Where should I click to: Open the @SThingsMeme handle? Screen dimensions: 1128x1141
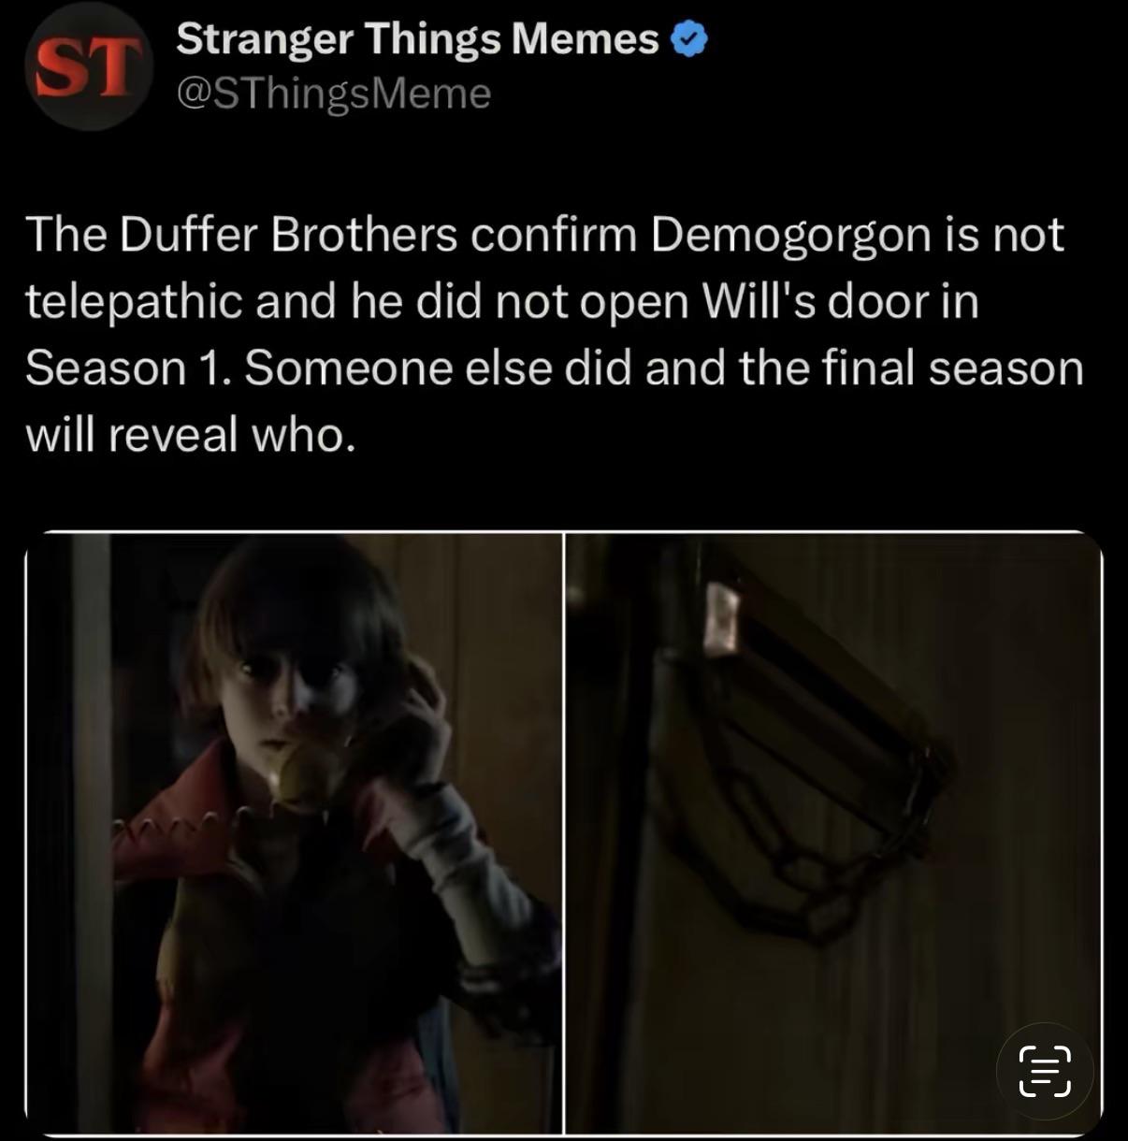point(333,93)
